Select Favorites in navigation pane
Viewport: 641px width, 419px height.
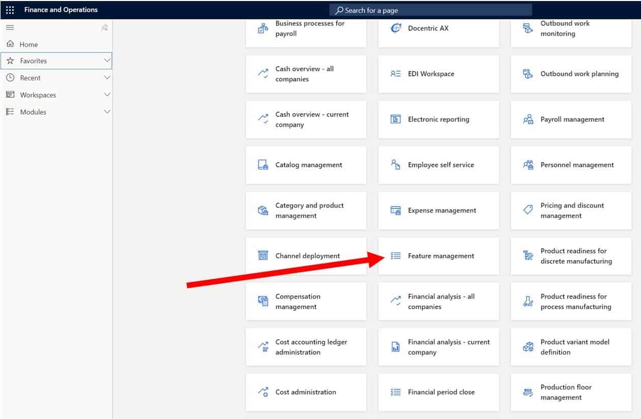56,61
